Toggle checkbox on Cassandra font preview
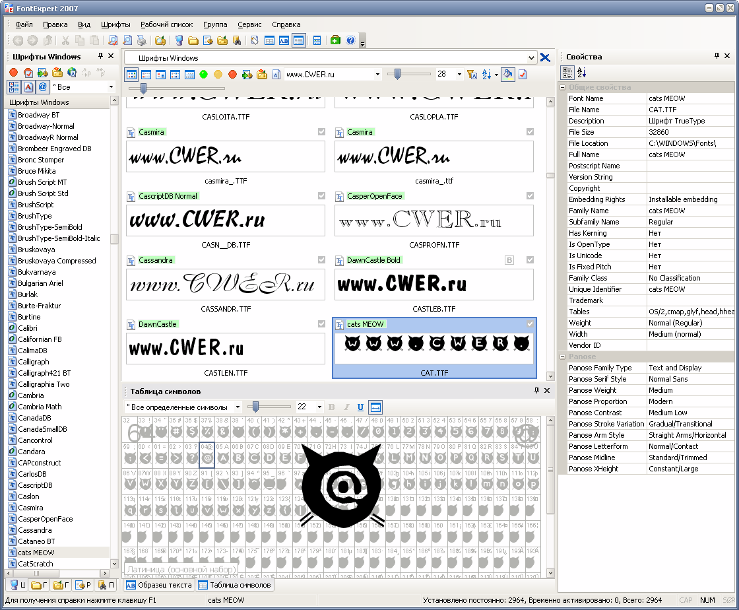Image resolution: width=739 pixels, height=610 pixels. point(321,260)
